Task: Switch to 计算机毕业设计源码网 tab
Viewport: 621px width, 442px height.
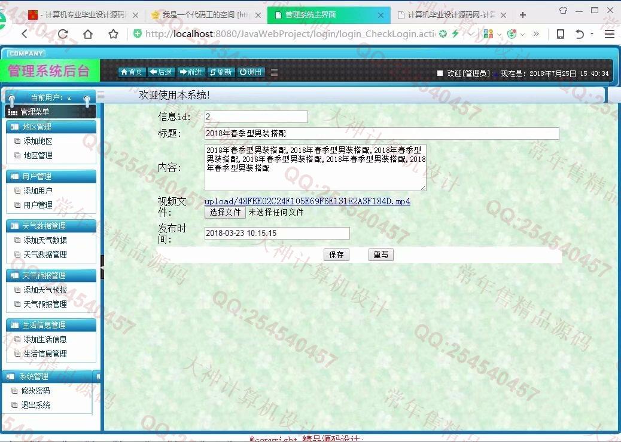Action: click(450, 15)
